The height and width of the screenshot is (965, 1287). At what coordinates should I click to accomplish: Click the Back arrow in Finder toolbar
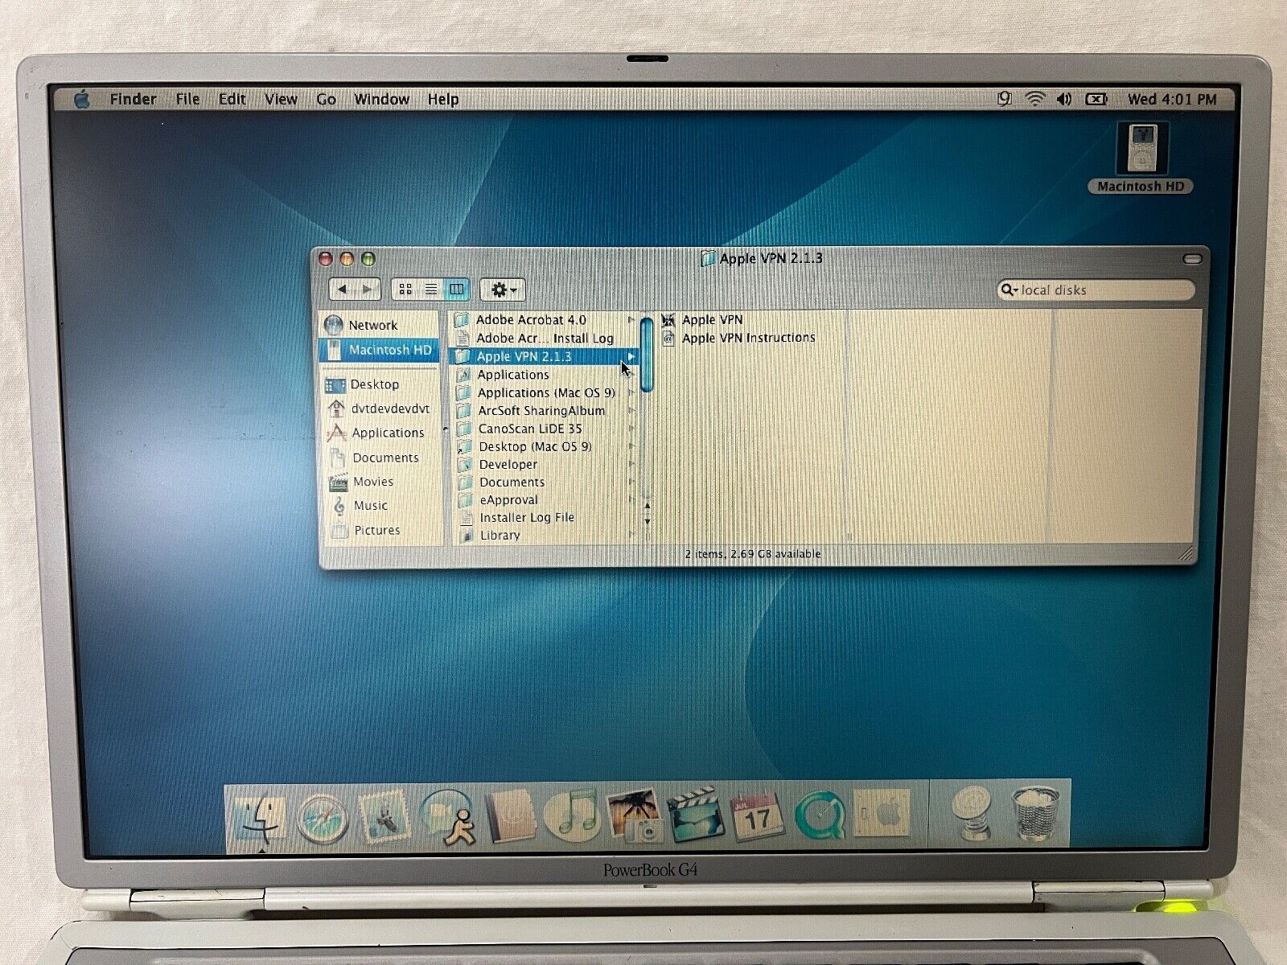[x=343, y=289]
